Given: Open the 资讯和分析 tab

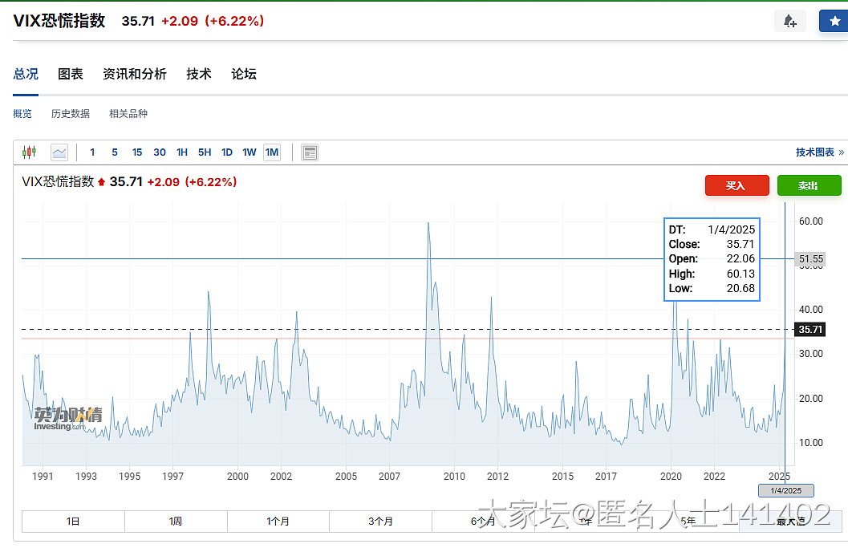Looking at the screenshot, I should point(135,74).
